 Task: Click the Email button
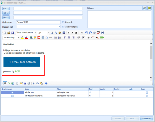(x=132, y=119)
